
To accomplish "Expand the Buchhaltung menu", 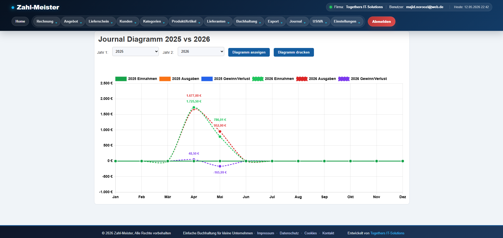I will [248, 21].
